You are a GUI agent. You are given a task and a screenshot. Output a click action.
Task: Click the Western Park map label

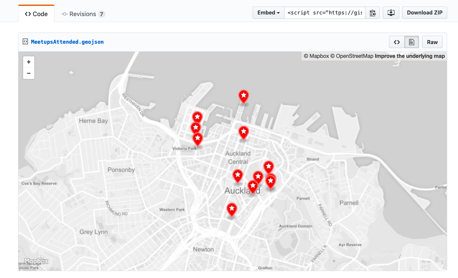(172, 210)
